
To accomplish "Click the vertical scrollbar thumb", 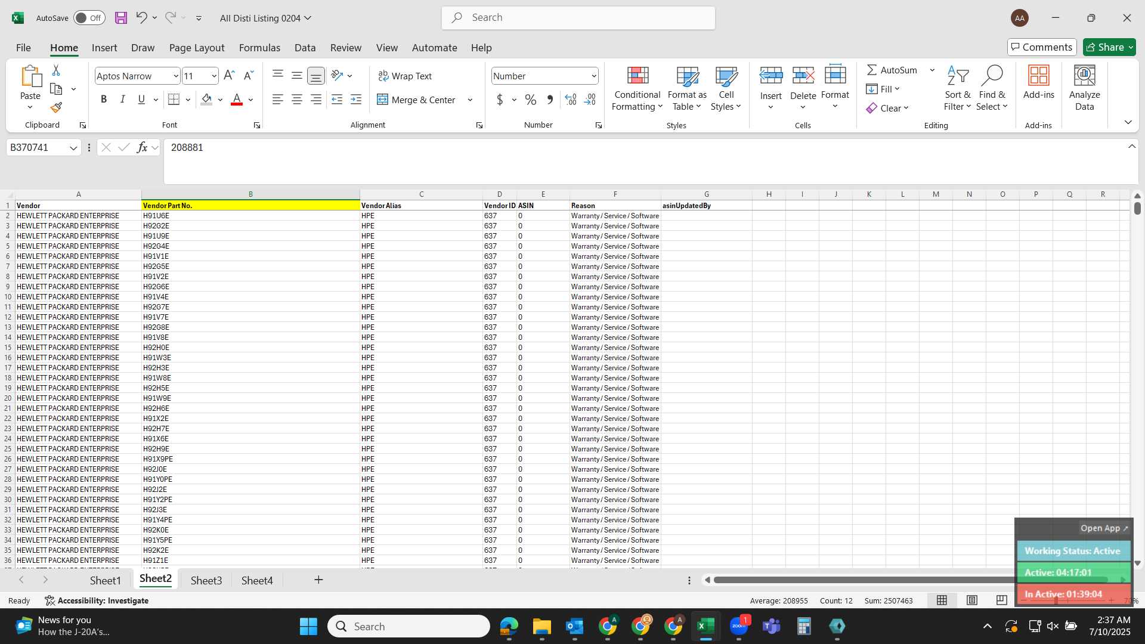I will click(x=1137, y=208).
